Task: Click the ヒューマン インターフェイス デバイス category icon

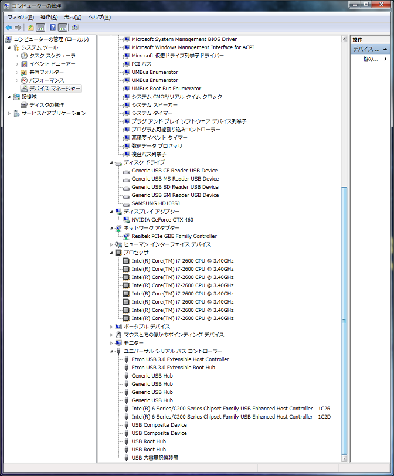Action: (x=118, y=244)
